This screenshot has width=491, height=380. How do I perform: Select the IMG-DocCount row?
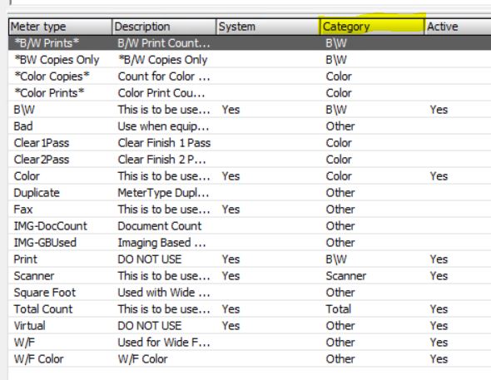pyautogui.click(x=250, y=226)
